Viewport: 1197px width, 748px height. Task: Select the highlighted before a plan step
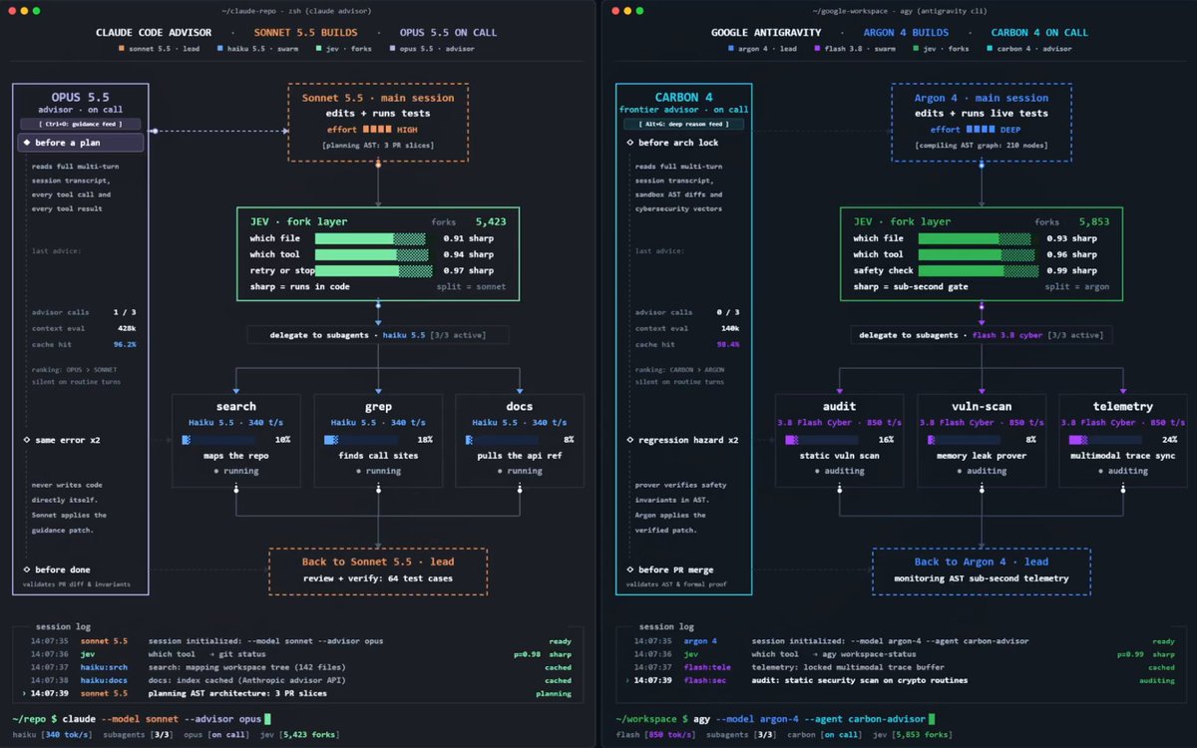(x=81, y=143)
